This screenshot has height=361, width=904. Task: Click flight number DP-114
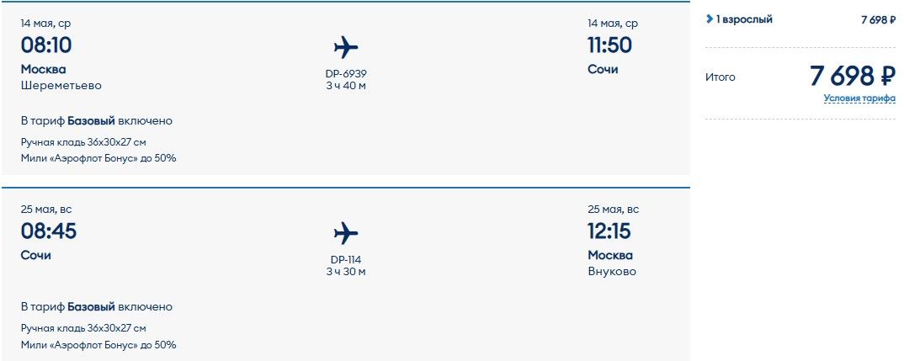tap(346, 260)
